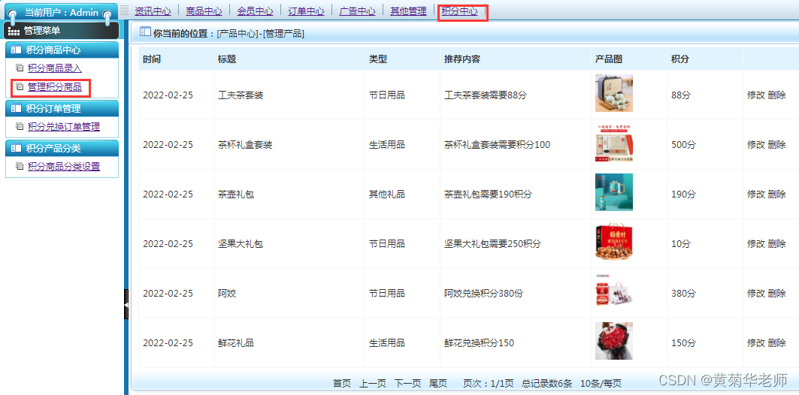The height and width of the screenshot is (395, 799).
Task: Click 修改 for 茶杯礼盒套装
Action: [755, 145]
